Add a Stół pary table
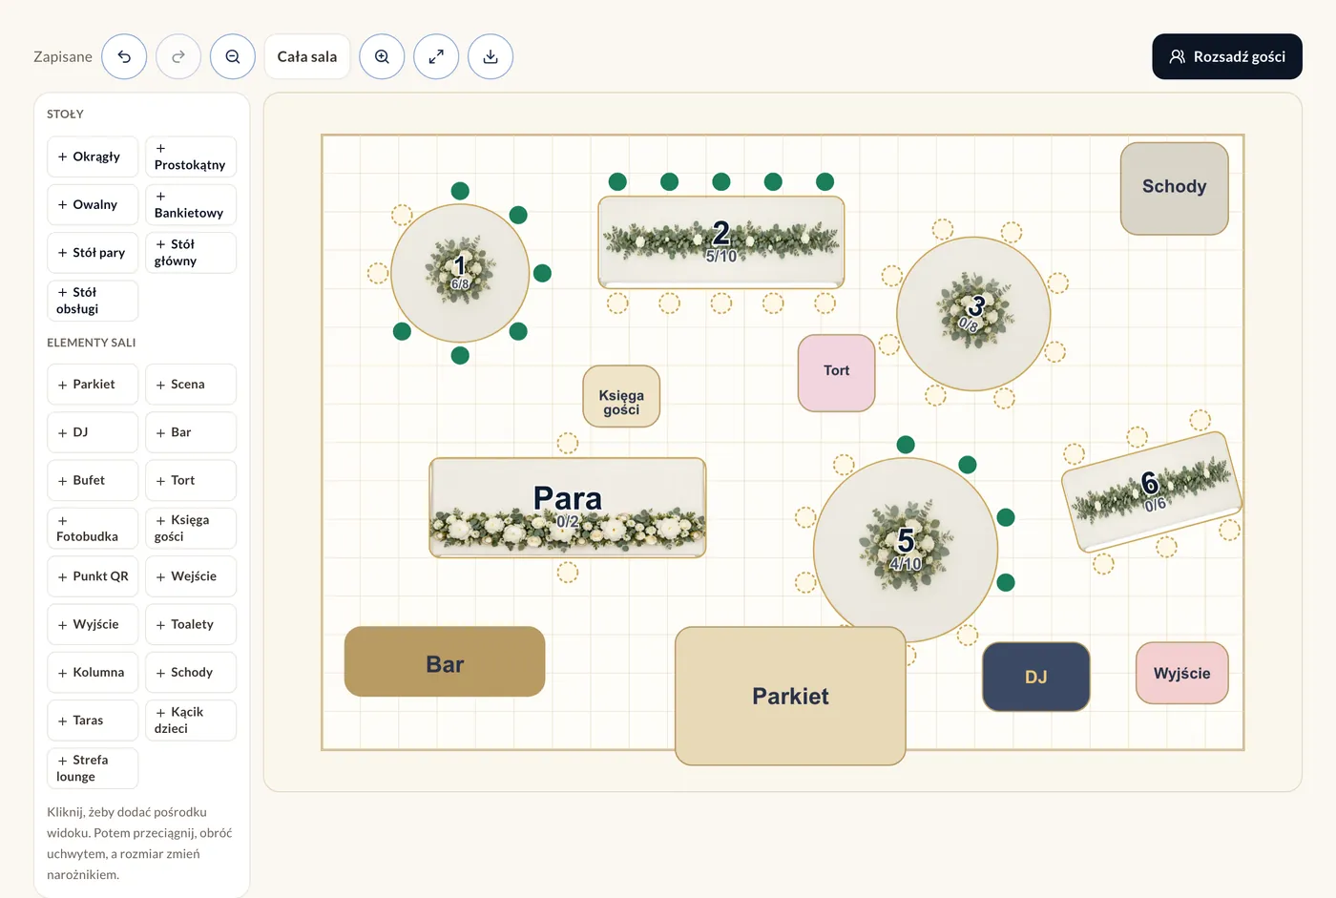This screenshot has height=898, width=1336. (93, 253)
